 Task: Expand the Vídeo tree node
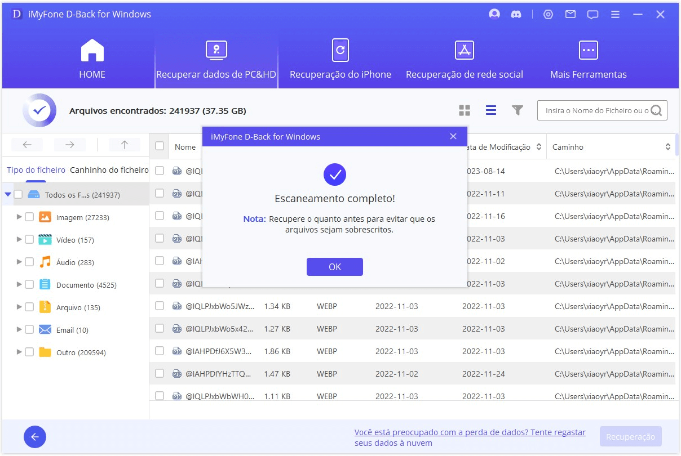[x=19, y=240]
